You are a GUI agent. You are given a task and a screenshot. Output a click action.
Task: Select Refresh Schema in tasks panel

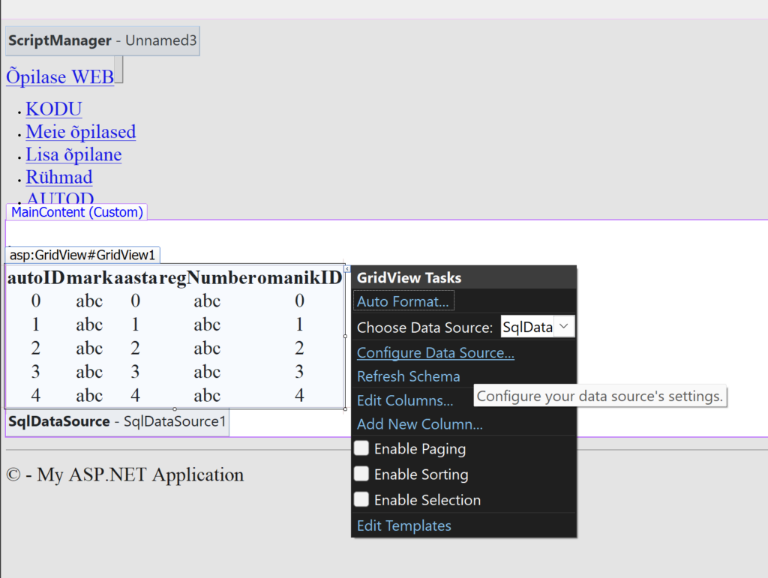tap(408, 376)
